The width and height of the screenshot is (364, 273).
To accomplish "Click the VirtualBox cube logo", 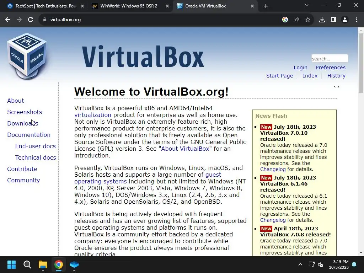I will (27, 56).
